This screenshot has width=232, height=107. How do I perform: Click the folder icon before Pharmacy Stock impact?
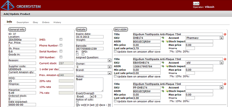pos(167,41)
